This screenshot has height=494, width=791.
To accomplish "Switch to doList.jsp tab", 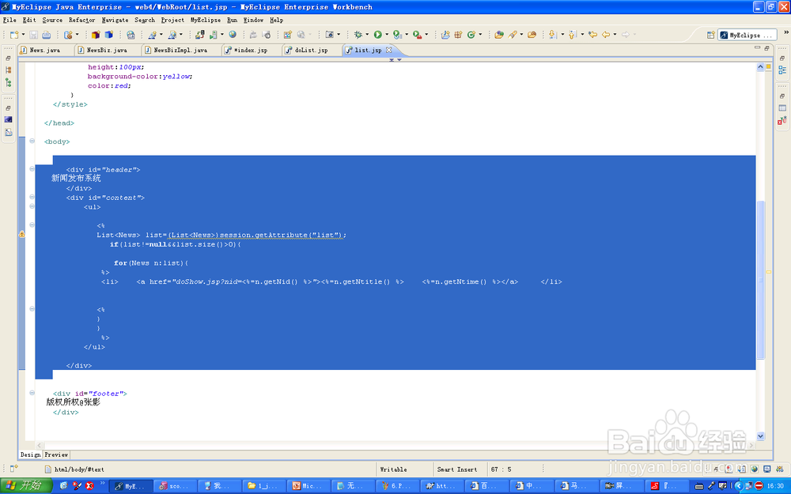I will 311,50.
